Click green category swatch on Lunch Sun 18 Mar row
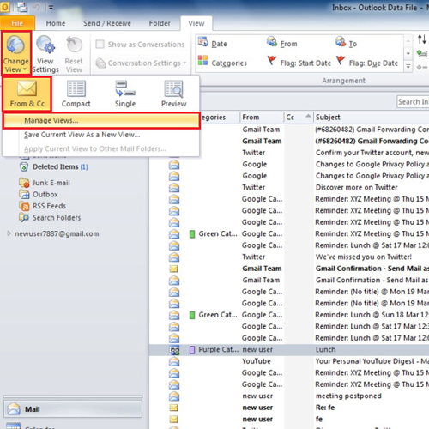This screenshot has width=429, height=429. pyautogui.click(x=192, y=315)
